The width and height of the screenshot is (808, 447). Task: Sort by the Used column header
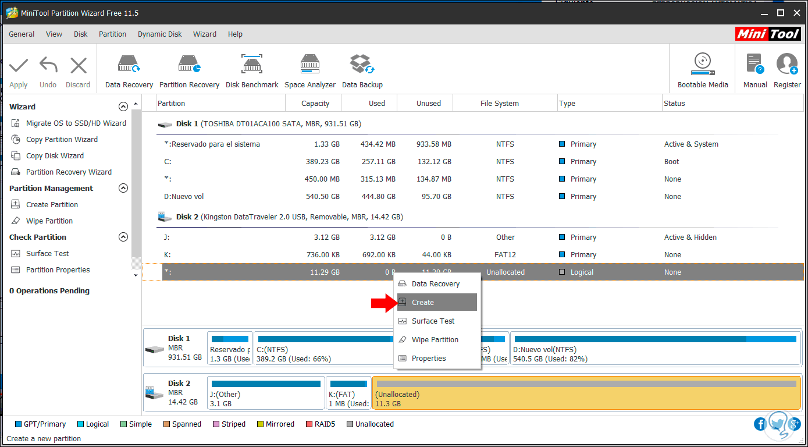tap(369, 104)
